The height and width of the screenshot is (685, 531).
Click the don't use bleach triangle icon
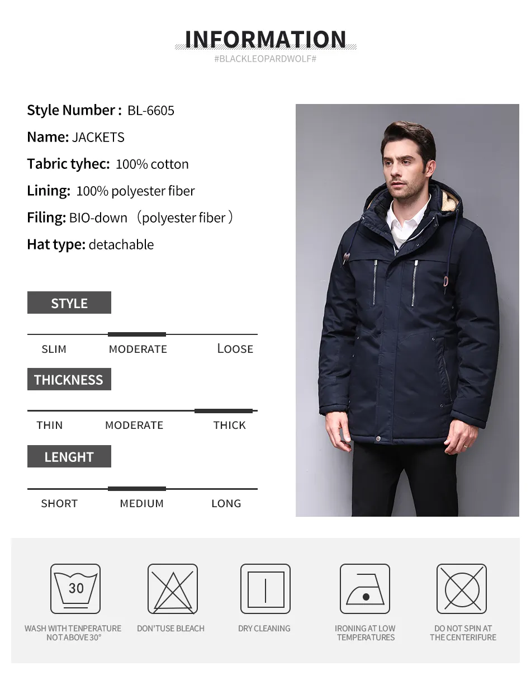tap(173, 589)
